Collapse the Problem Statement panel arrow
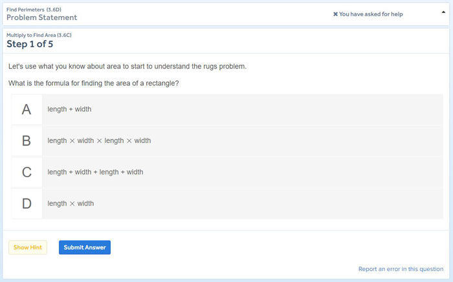The width and height of the screenshot is (453, 282). 443,12
